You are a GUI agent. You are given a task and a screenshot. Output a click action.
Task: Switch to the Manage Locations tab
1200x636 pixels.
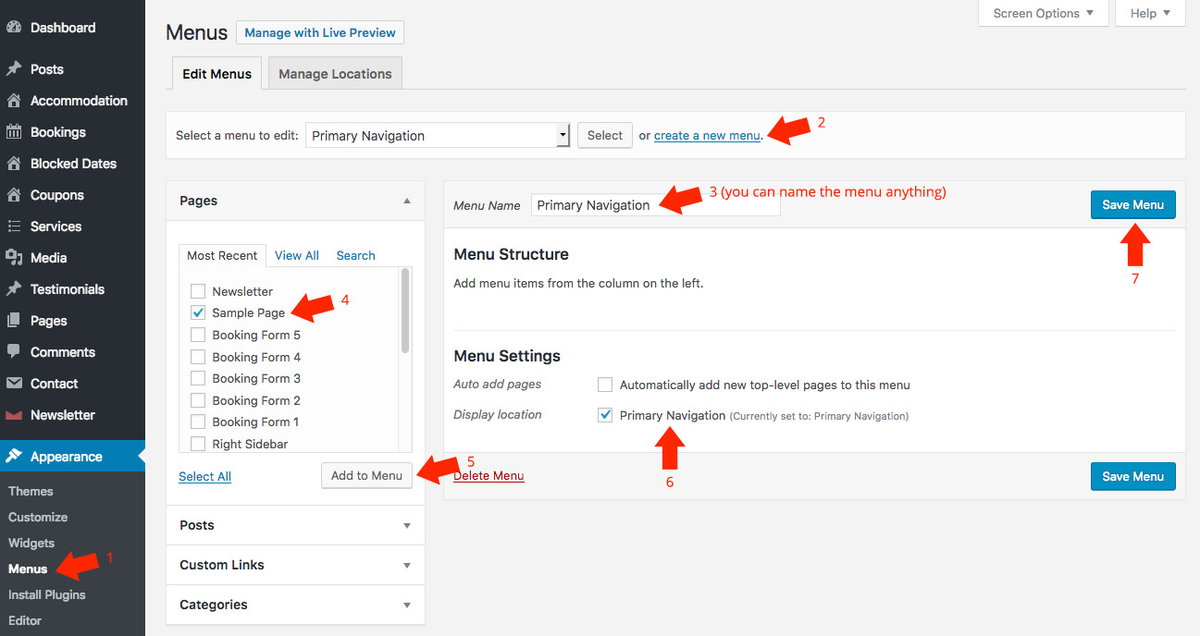click(335, 74)
